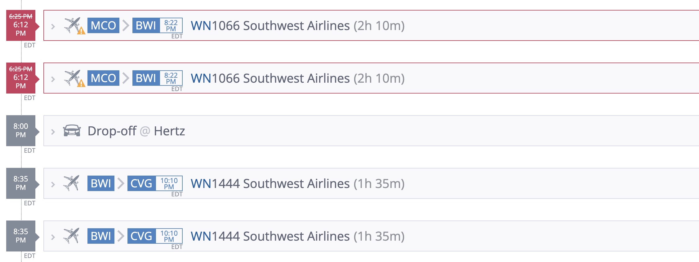Viewport: 699px width, 262px height.
Task: Click the CVG airport badge in first WN1444 row
Action: tap(141, 183)
